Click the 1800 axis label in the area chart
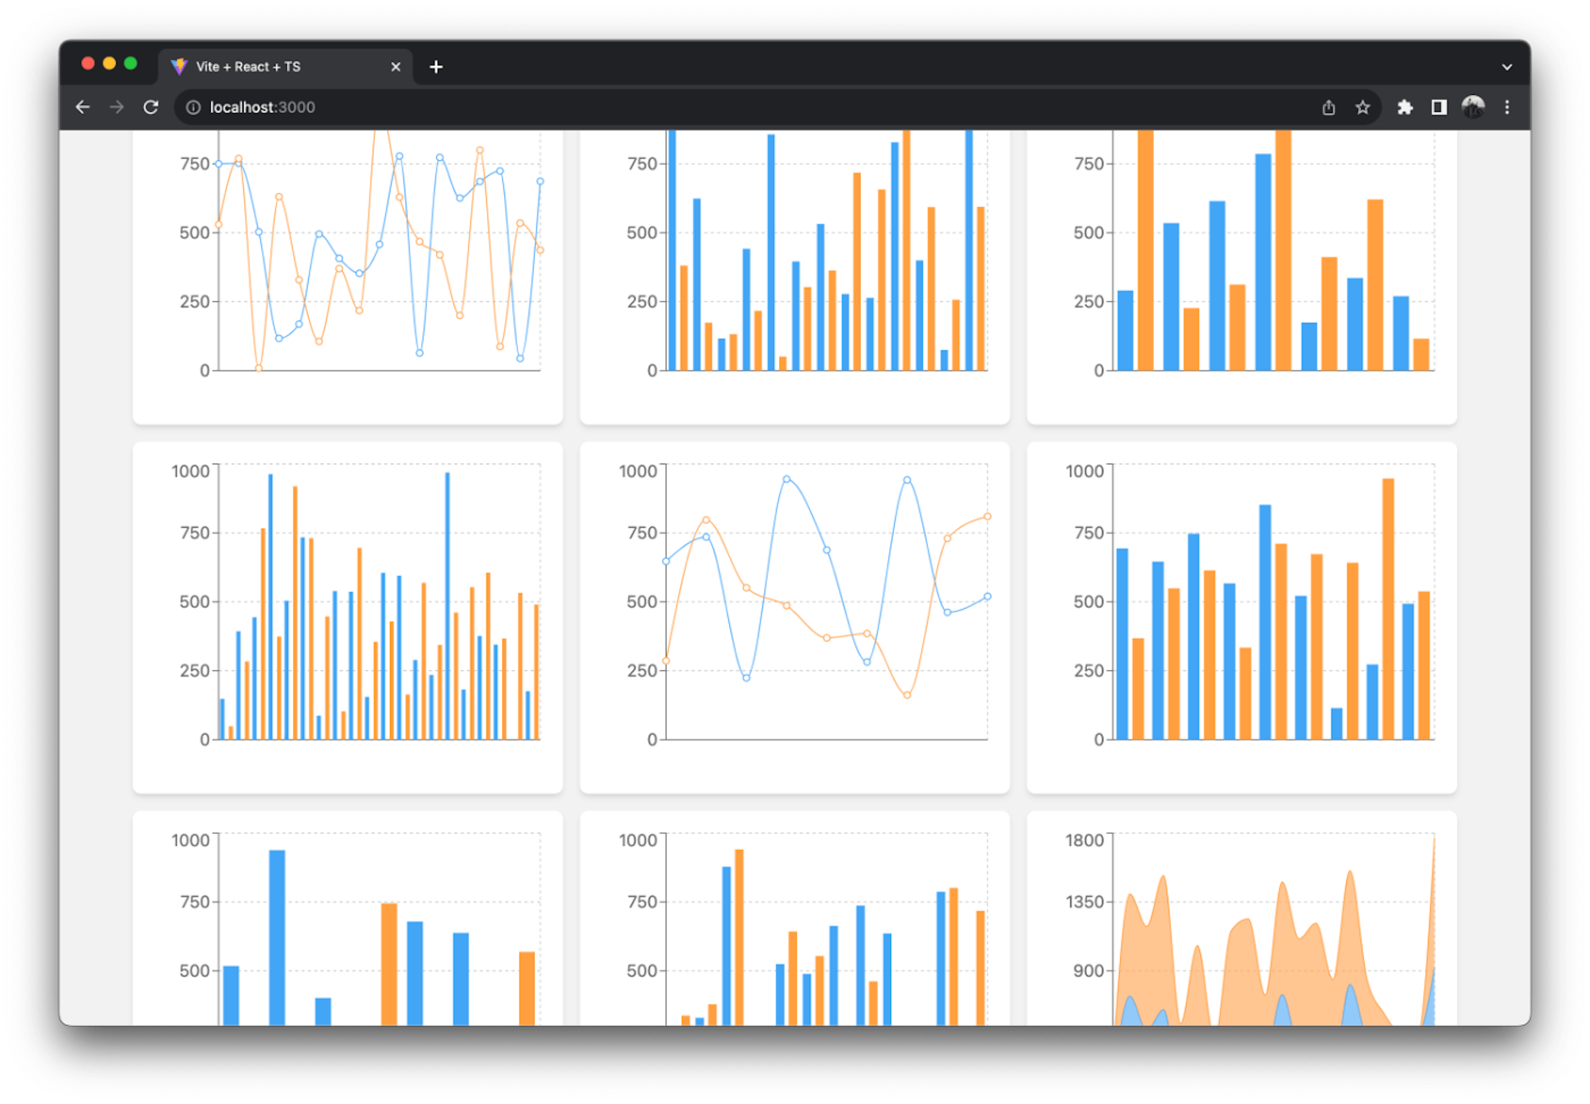Viewport: 1590px width, 1104px height. (1084, 840)
